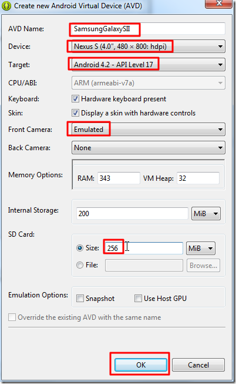Close the Create new AVD dialog
Image resolution: width=236 pixels, height=384 pixels.
(x=218, y=4)
